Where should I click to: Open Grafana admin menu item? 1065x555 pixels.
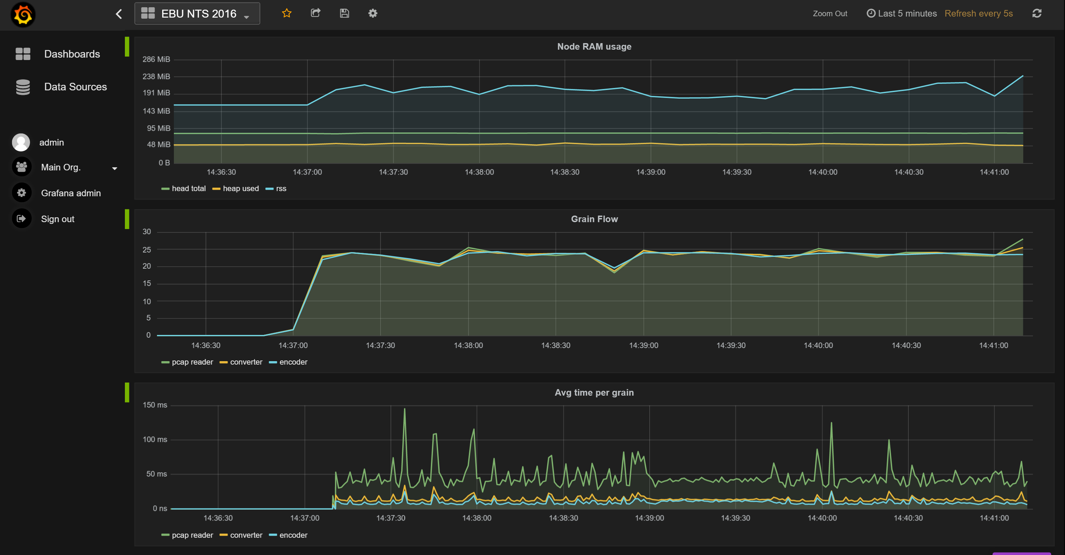pyautogui.click(x=71, y=193)
